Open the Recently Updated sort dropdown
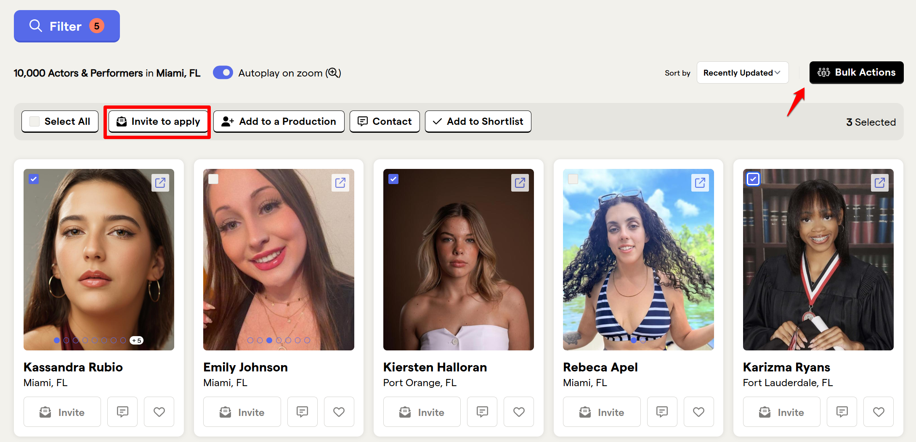The width and height of the screenshot is (916, 442). tap(742, 73)
